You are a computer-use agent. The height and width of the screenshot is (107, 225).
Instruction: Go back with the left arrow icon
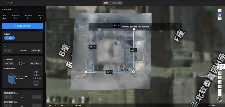pos(3,3)
